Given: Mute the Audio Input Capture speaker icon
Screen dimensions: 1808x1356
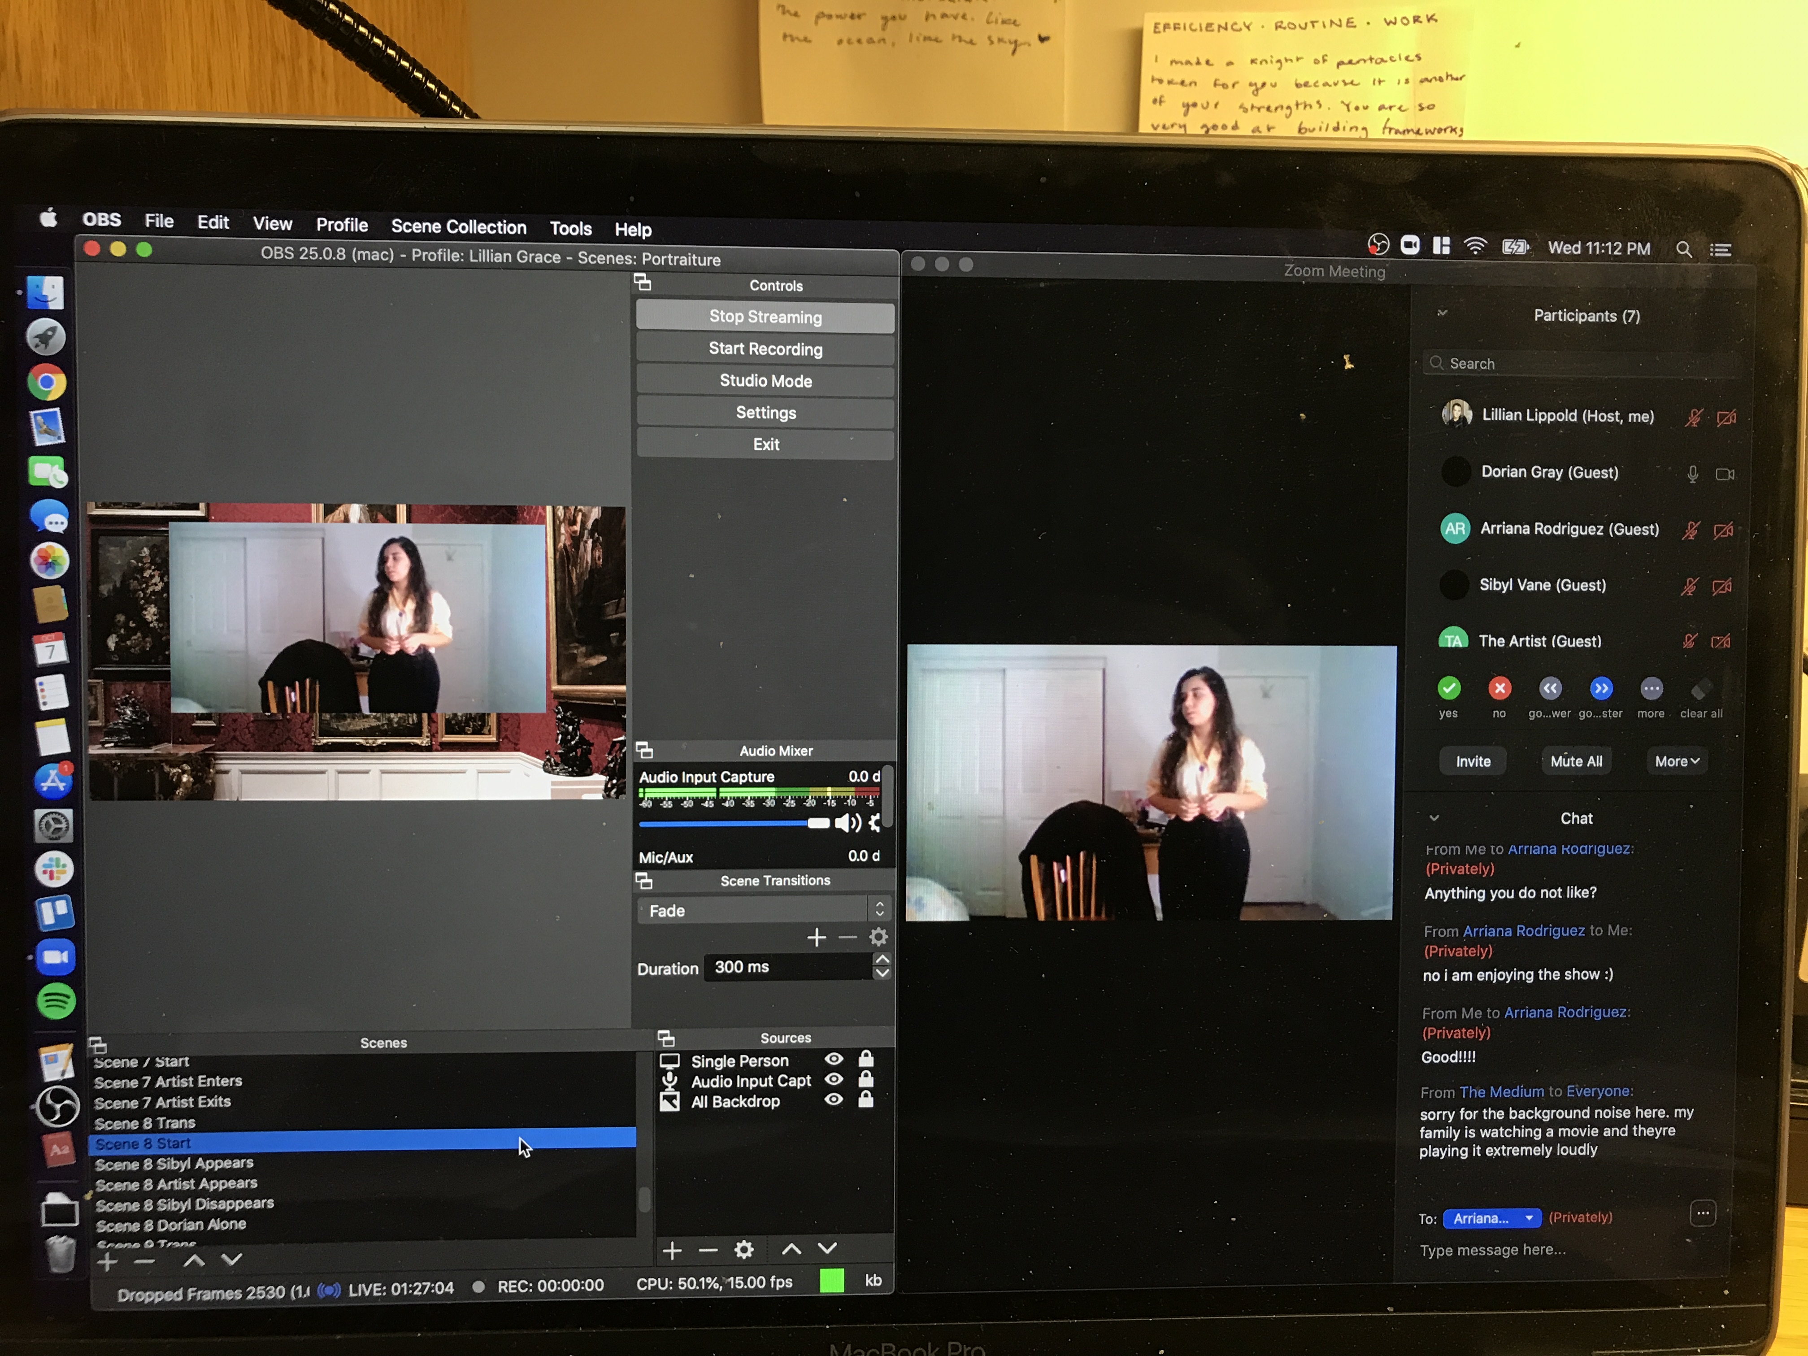Looking at the screenshot, I should pos(847,823).
